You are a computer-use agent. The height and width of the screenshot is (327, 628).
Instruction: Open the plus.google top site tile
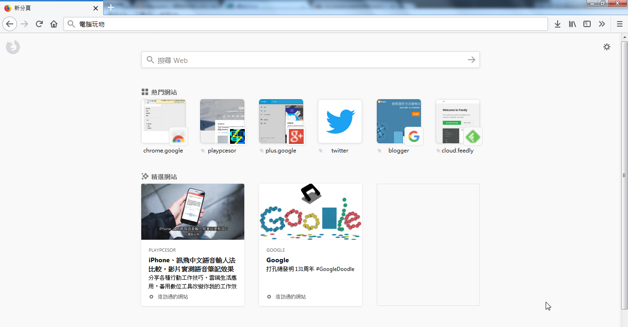click(x=281, y=121)
